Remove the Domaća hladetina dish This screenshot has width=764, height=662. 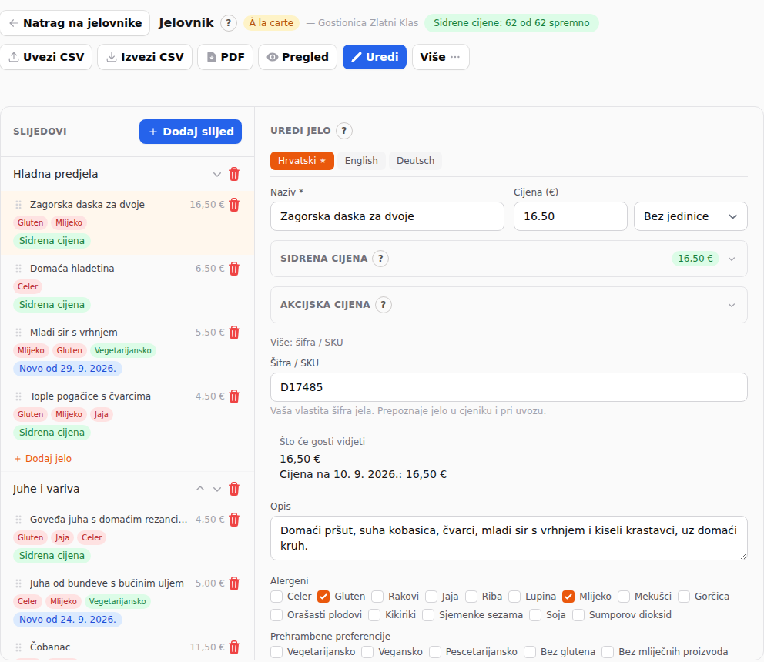[x=234, y=269]
